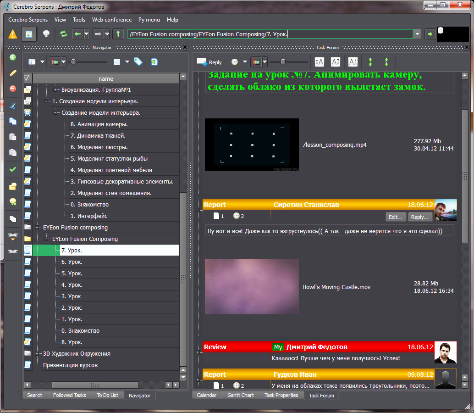474x413 pixels.
Task: Click the green refresh arrows icon
Action: (x=63, y=34)
